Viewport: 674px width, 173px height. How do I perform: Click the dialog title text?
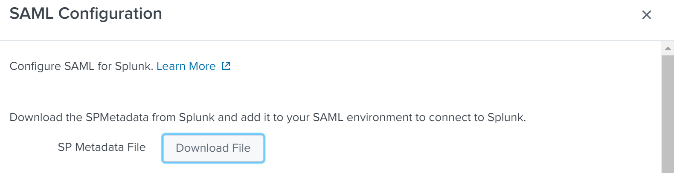86,14
